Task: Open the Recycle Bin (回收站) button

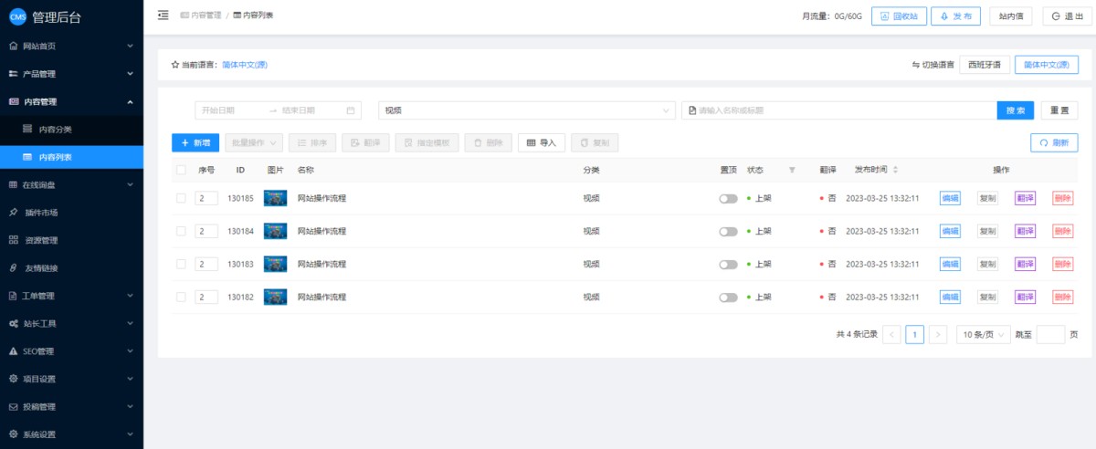Action: tap(897, 16)
